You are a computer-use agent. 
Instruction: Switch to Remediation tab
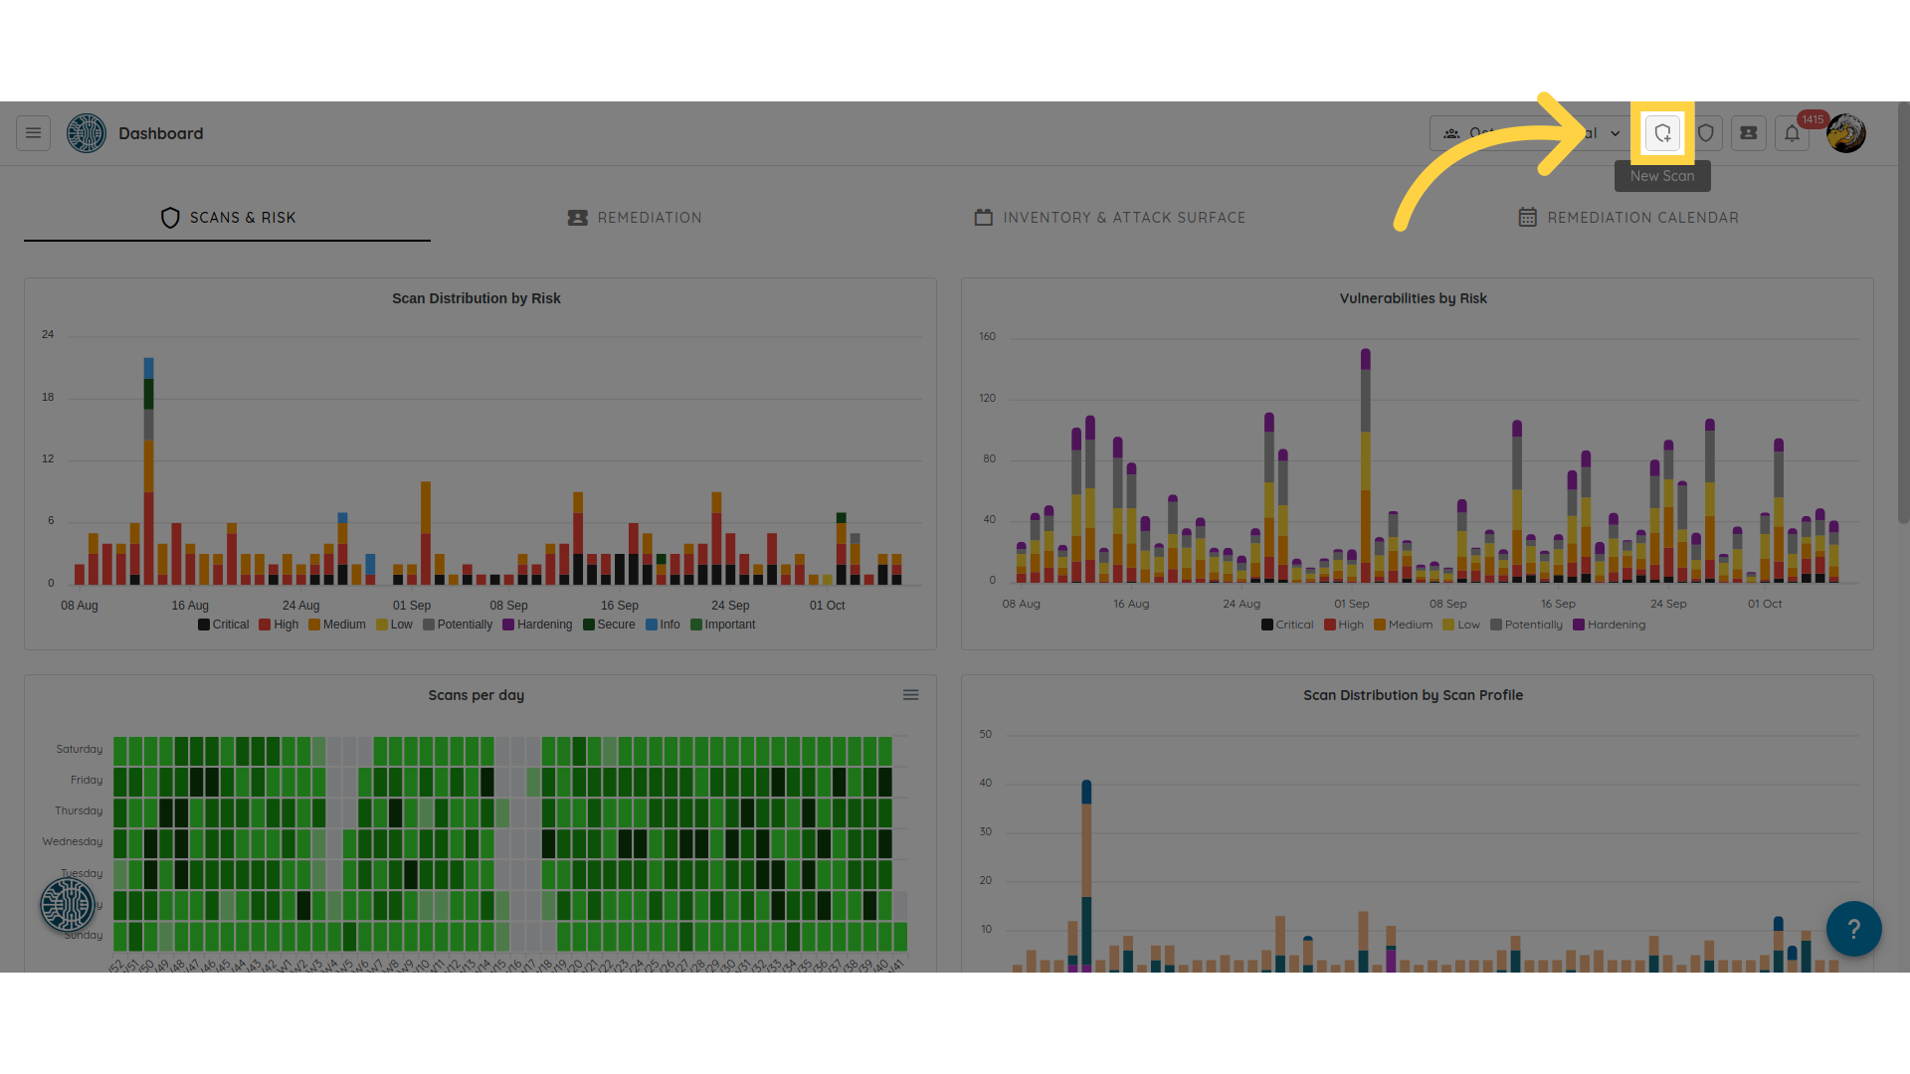(x=635, y=218)
